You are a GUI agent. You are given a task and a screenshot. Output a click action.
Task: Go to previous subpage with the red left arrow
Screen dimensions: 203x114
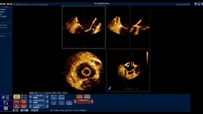75,102
